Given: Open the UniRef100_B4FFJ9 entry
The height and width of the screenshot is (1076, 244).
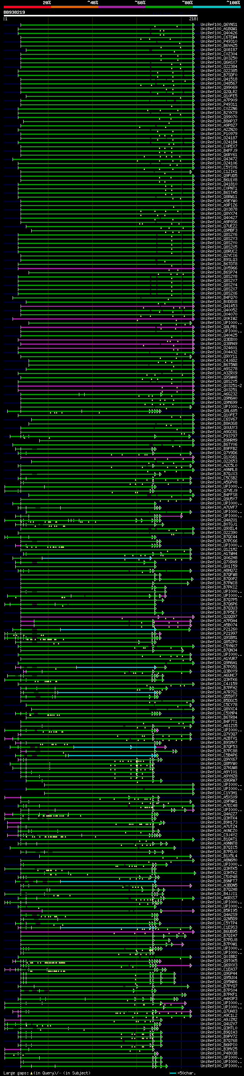Looking at the screenshot, I should pyautogui.click(x=218, y=151).
